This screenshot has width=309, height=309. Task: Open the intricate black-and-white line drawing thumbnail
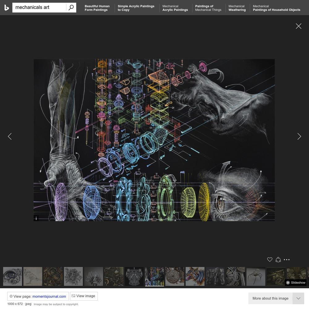pos(73,276)
